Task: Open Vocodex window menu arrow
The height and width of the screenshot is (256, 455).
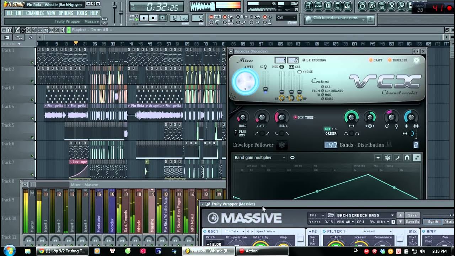Action: click(x=231, y=51)
